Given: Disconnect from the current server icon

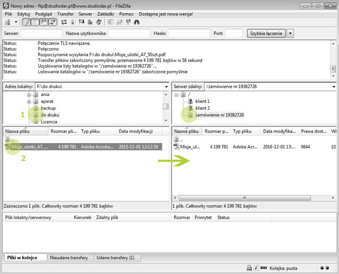Looking at the screenshot, I should coord(90,22).
